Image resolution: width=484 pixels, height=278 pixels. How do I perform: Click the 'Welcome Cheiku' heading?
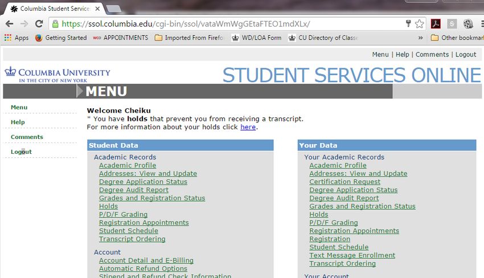tap(118, 111)
